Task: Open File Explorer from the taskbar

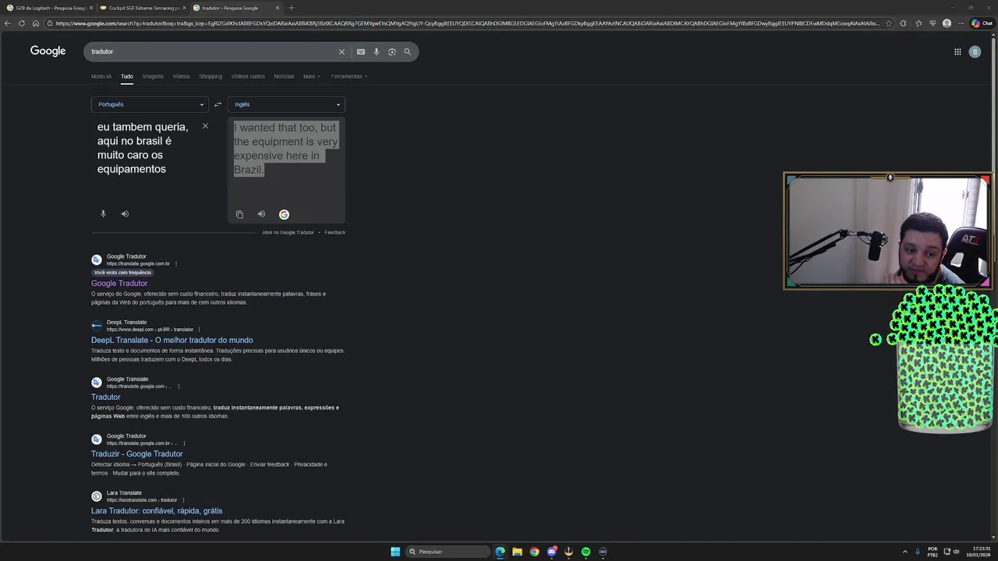Action: click(x=517, y=552)
